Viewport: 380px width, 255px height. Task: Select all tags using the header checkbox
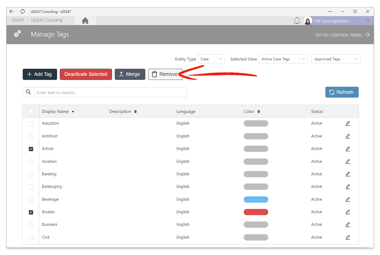(31, 112)
